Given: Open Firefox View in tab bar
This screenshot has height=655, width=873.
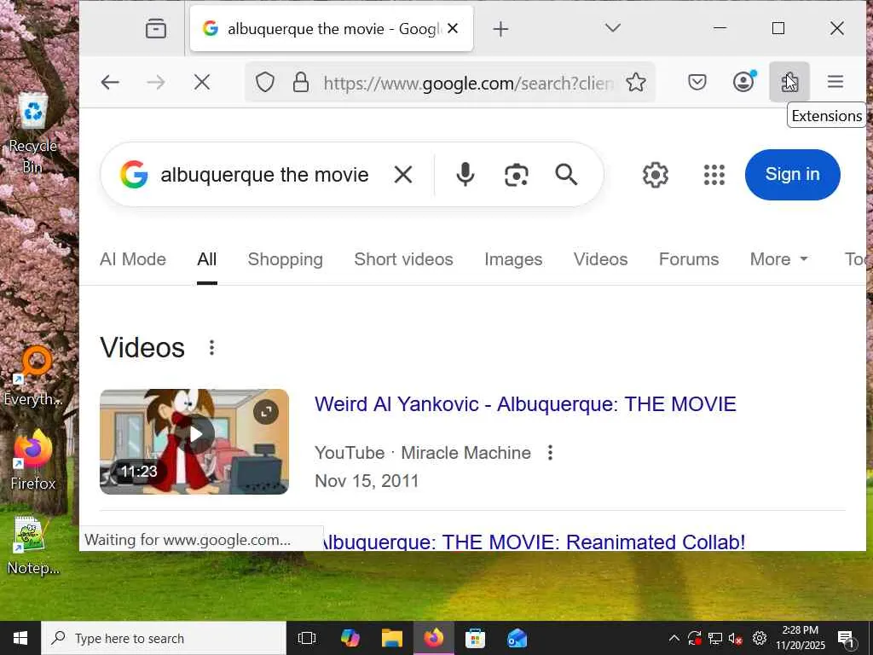Looking at the screenshot, I should pos(156,28).
